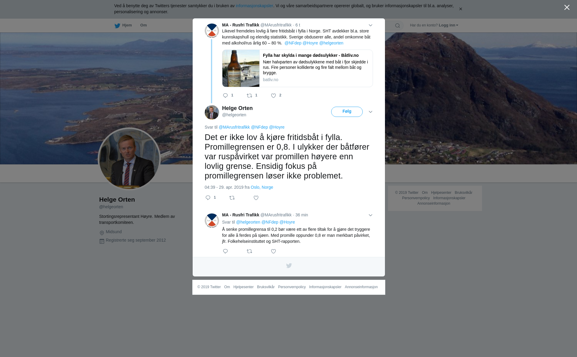Viewport: 577px width, 357px height.
Task: Click the Twitter bird Hjem icon
Action: [x=117, y=26]
